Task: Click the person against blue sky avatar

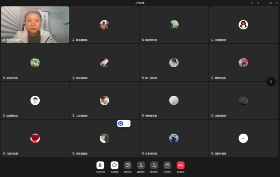Action: point(174,138)
